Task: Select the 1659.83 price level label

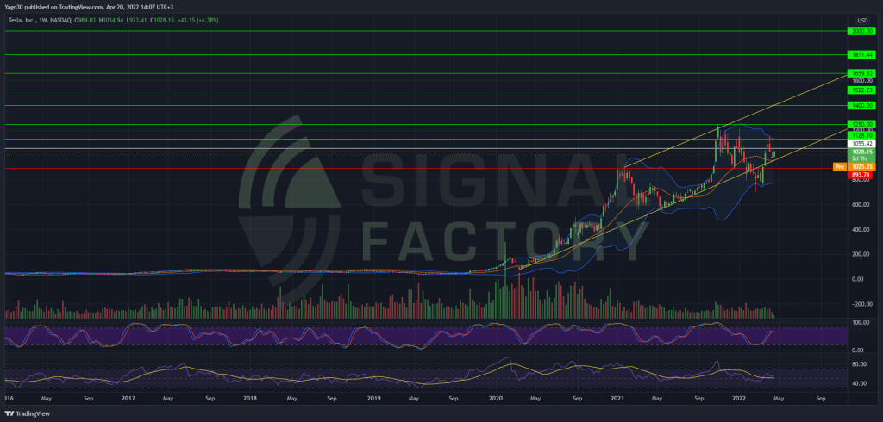Action: pos(861,73)
